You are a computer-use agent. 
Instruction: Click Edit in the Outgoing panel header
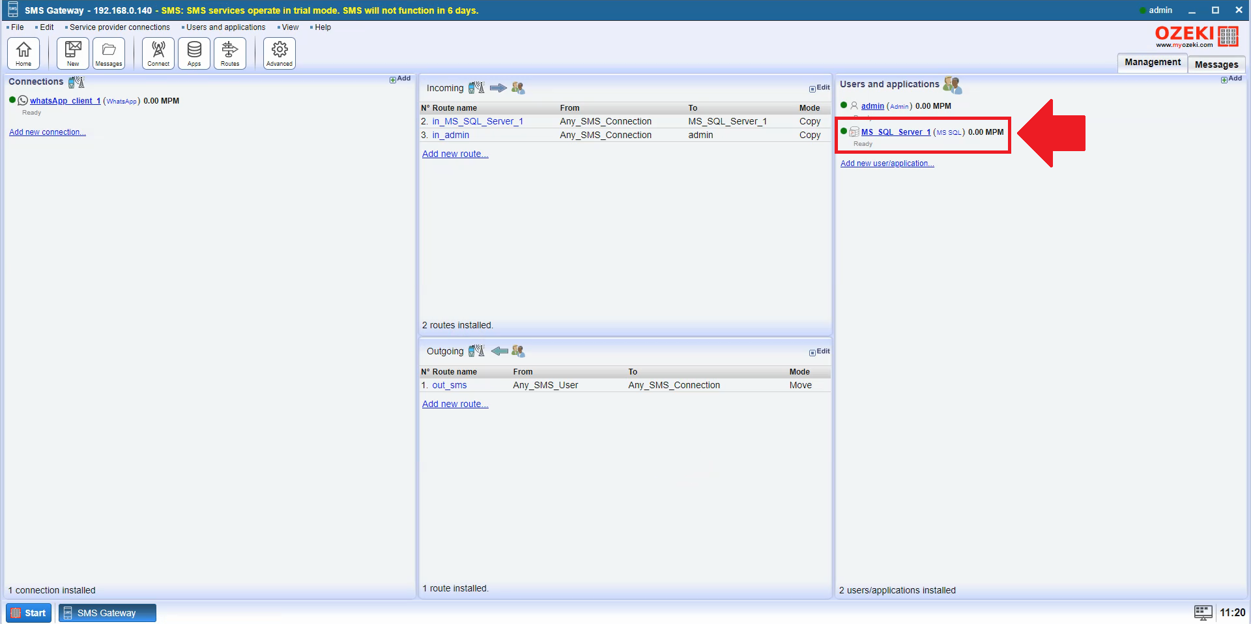[x=820, y=352]
